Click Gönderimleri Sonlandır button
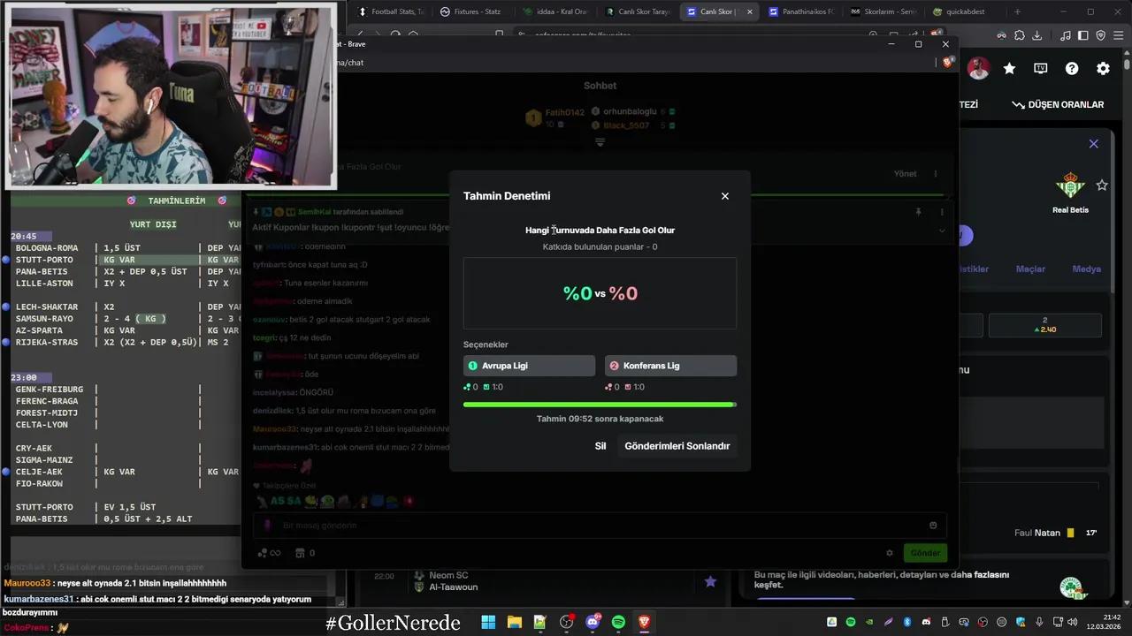Viewport: 1132px width, 636px height. coord(677,446)
